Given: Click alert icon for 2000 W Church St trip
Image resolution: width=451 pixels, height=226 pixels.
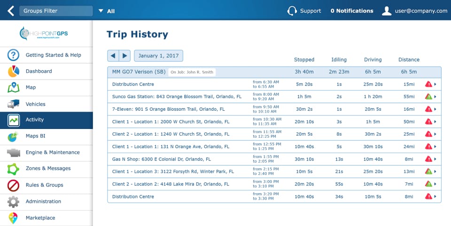Looking at the screenshot, I should point(428,122).
